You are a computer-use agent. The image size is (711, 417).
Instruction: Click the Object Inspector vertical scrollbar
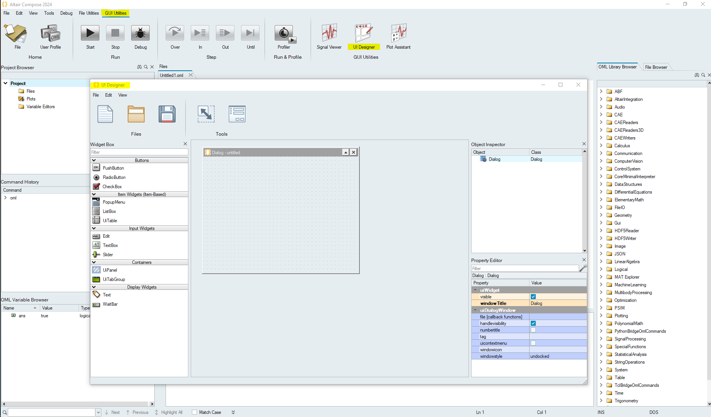(x=585, y=201)
